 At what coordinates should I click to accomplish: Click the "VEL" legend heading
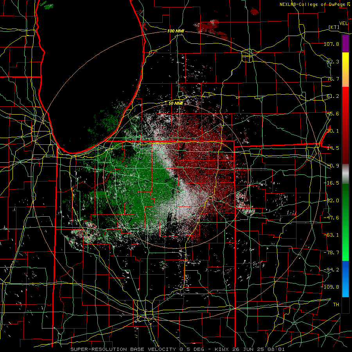point(343,23)
